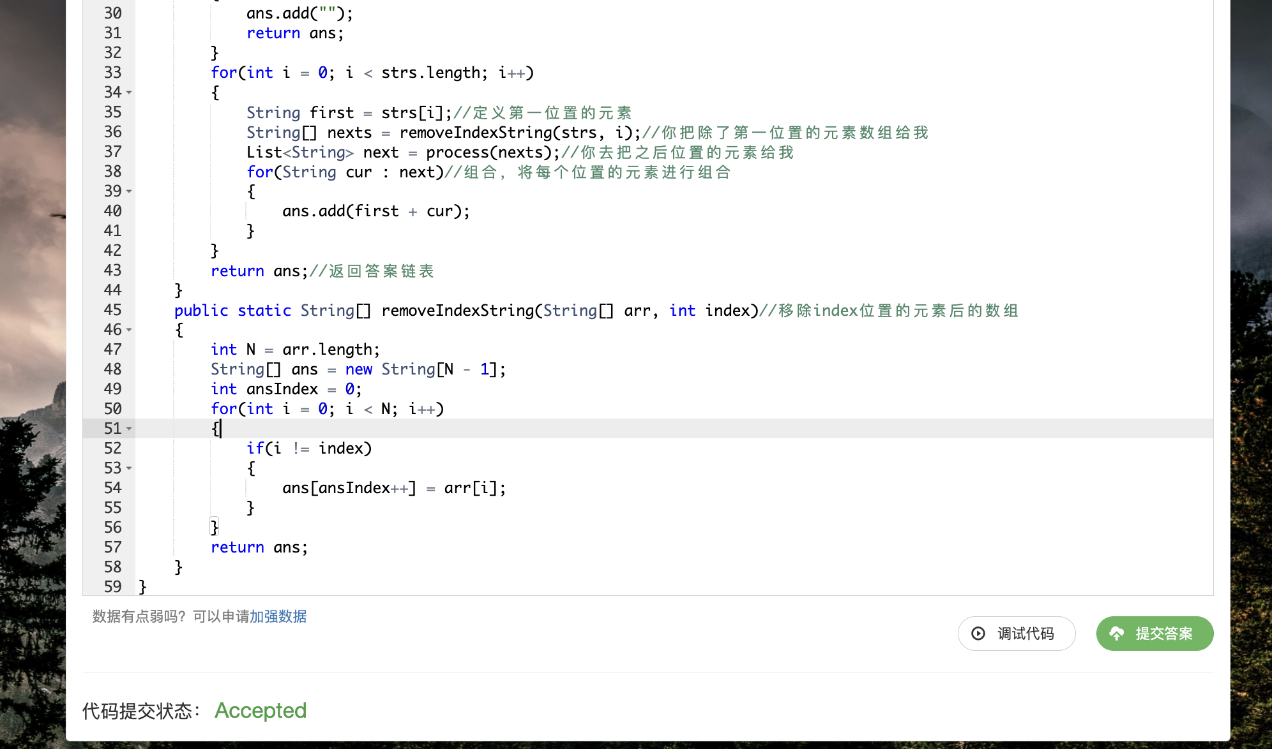Click 'process(nexts)' call on line 37

pos(489,152)
